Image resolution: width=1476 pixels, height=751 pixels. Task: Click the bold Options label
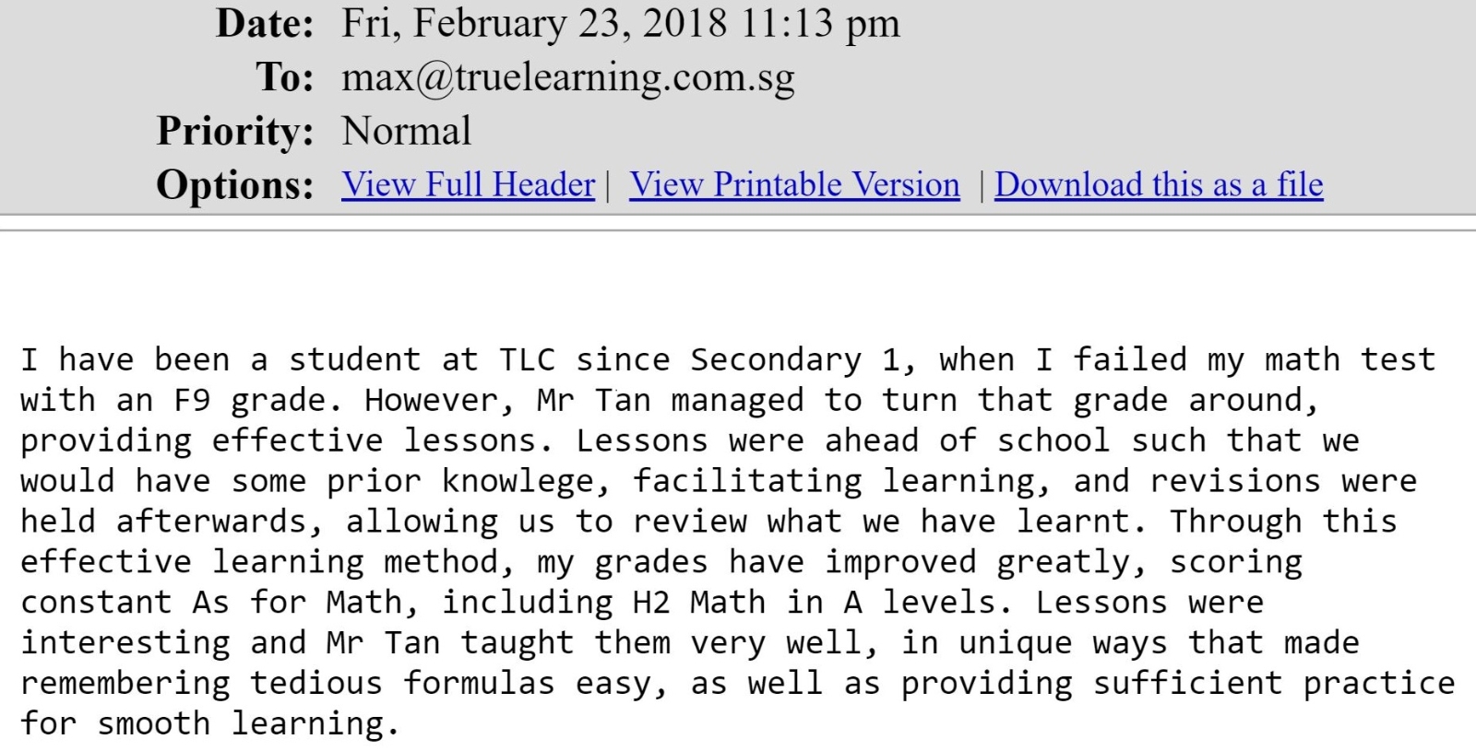pyautogui.click(x=235, y=184)
